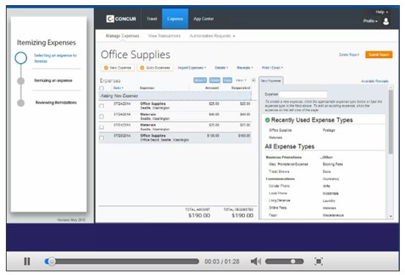The image size is (405, 275).
Task: Click the orange Submit Report button
Action: (379, 54)
